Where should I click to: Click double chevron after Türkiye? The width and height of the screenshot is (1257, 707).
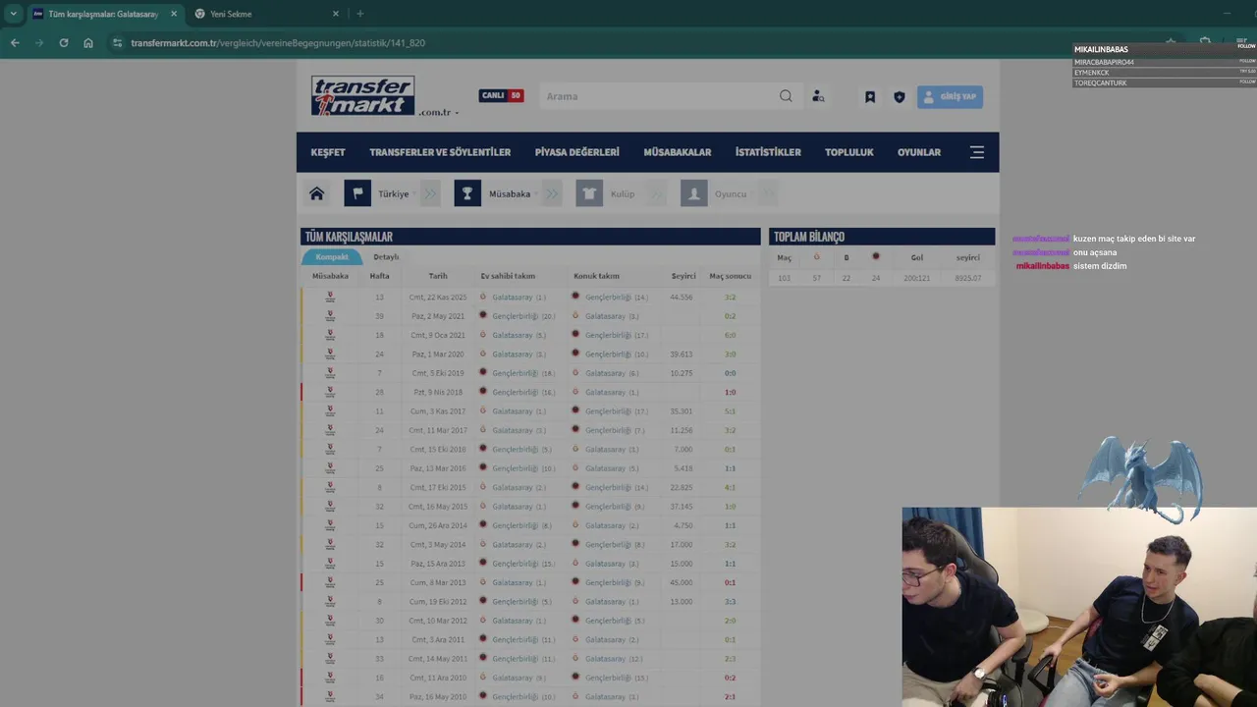tap(430, 193)
